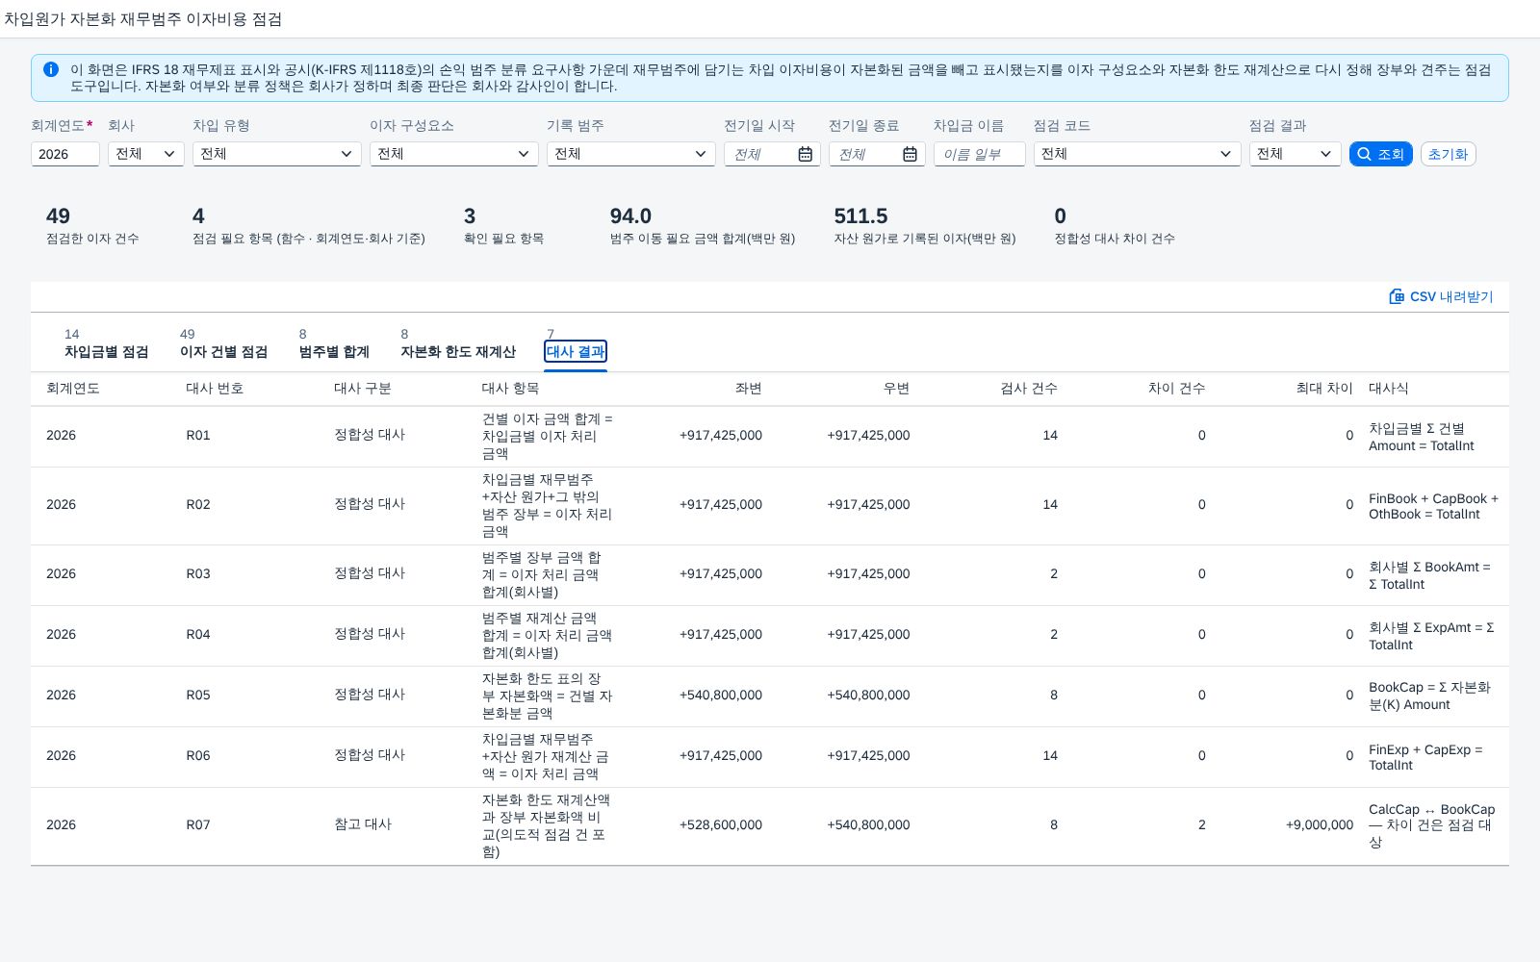Expand the 회사 dropdown
The height and width of the screenshot is (962, 1540).
click(145, 154)
